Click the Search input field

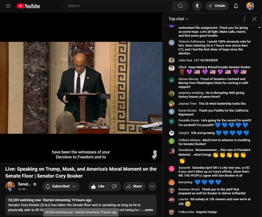(x=118, y=6)
